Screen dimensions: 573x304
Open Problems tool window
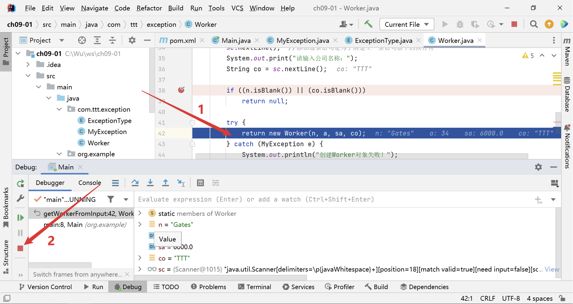pyautogui.click(x=209, y=287)
